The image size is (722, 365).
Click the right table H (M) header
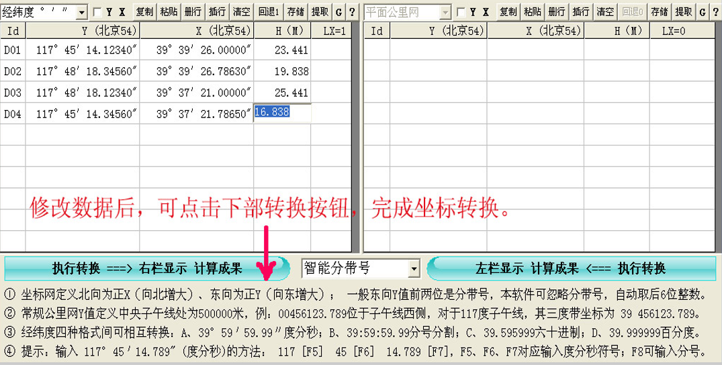[x=617, y=31]
